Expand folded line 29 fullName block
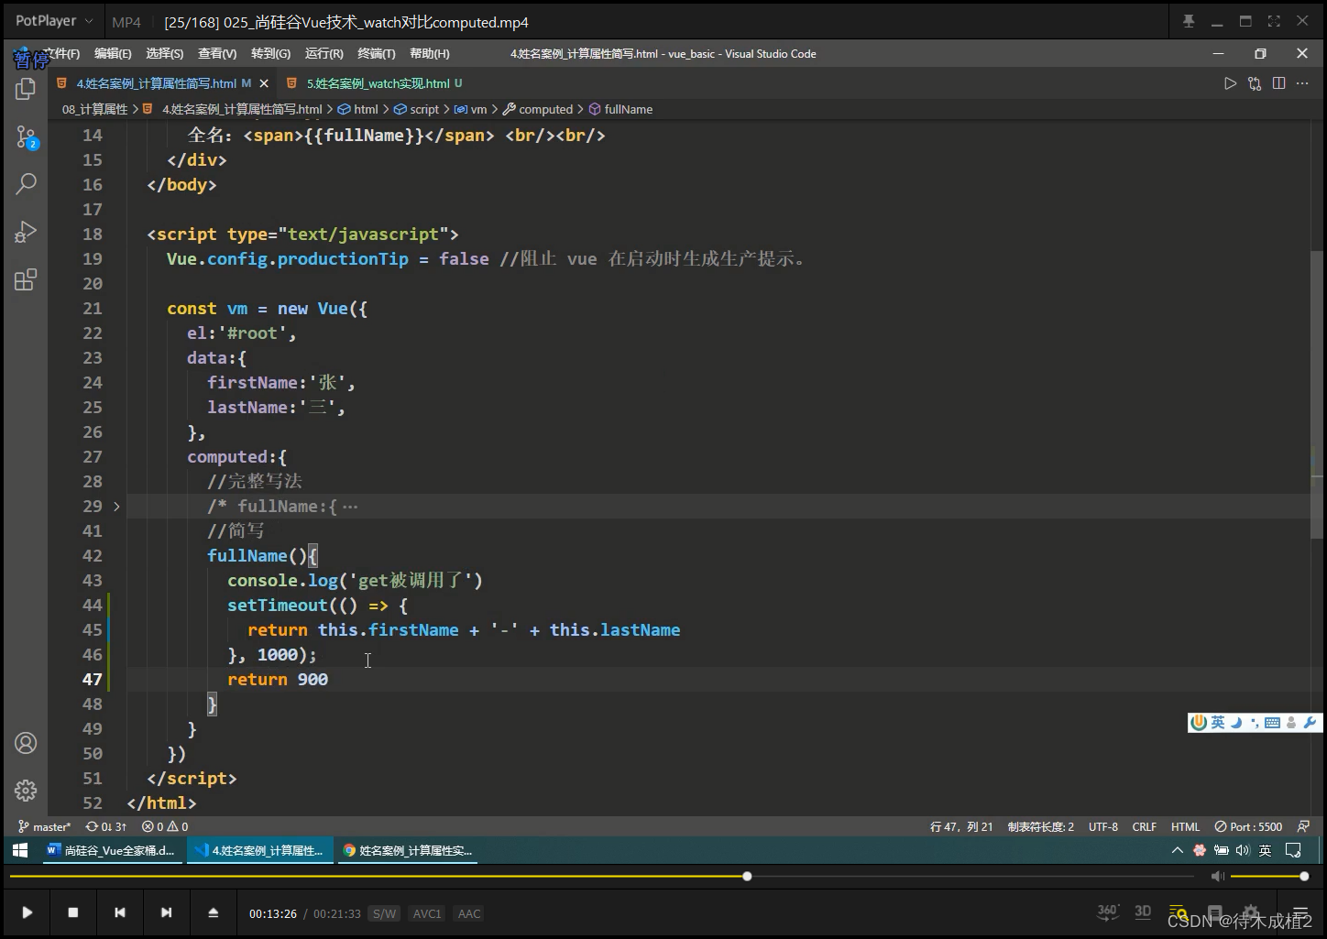Screen dimensions: 1327x939 (116, 506)
